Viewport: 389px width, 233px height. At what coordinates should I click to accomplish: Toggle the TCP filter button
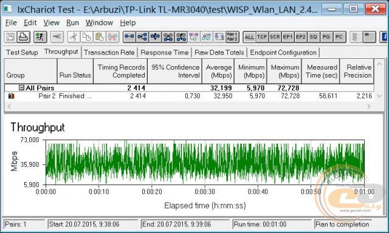click(x=262, y=37)
